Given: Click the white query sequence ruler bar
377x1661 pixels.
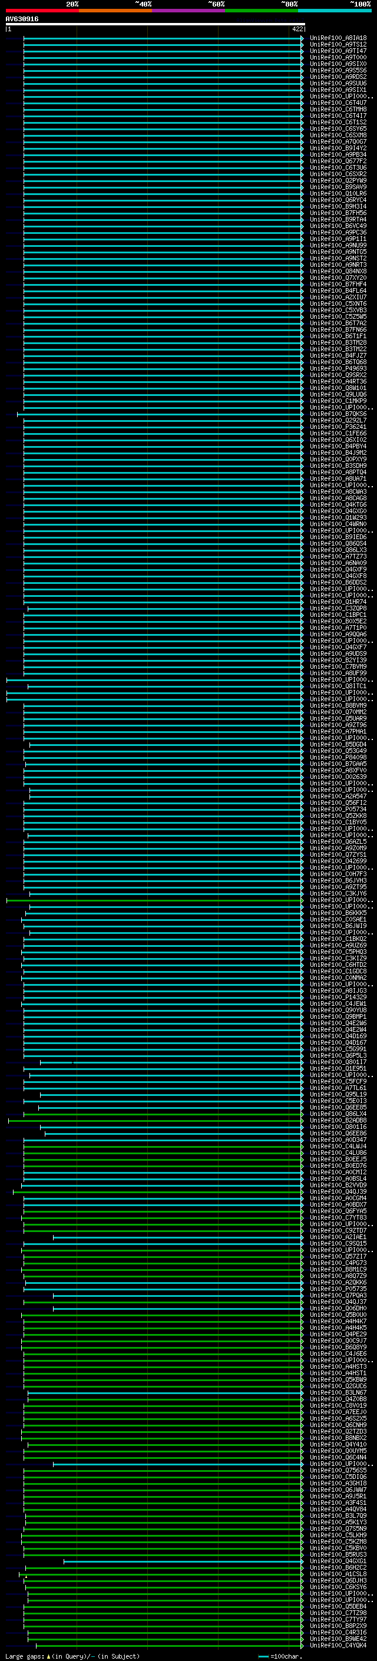Looking at the screenshot, I should (x=156, y=24).
